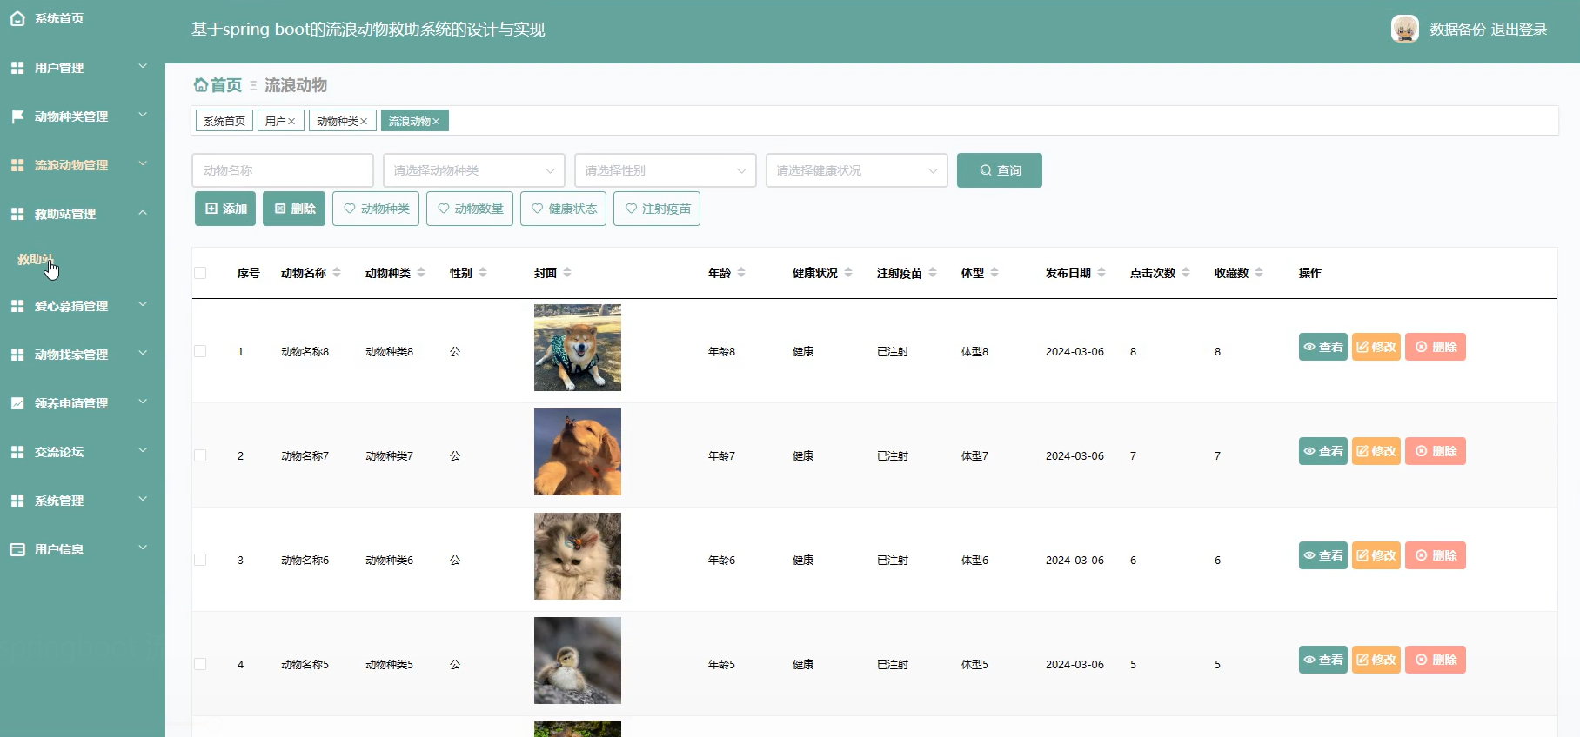Image resolution: width=1580 pixels, height=737 pixels.
Task: Click the 添加 button
Action: (225, 209)
